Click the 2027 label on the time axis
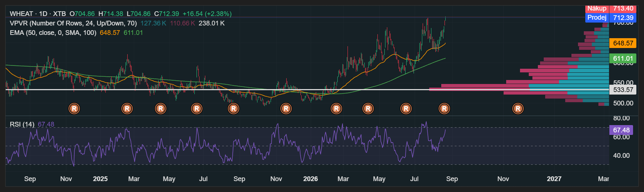The width and height of the screenshot is (644, 192). 554,179
